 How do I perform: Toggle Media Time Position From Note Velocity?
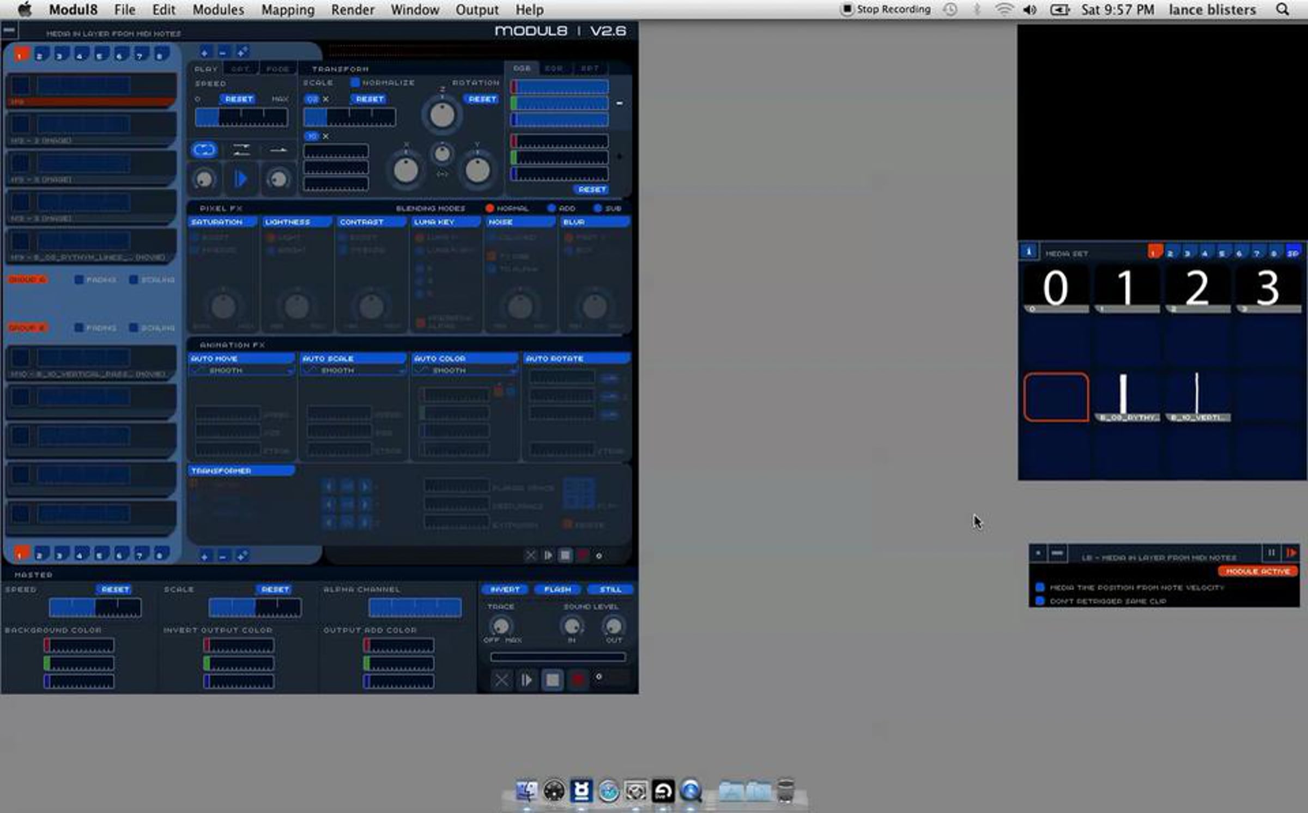point(1040,588)
